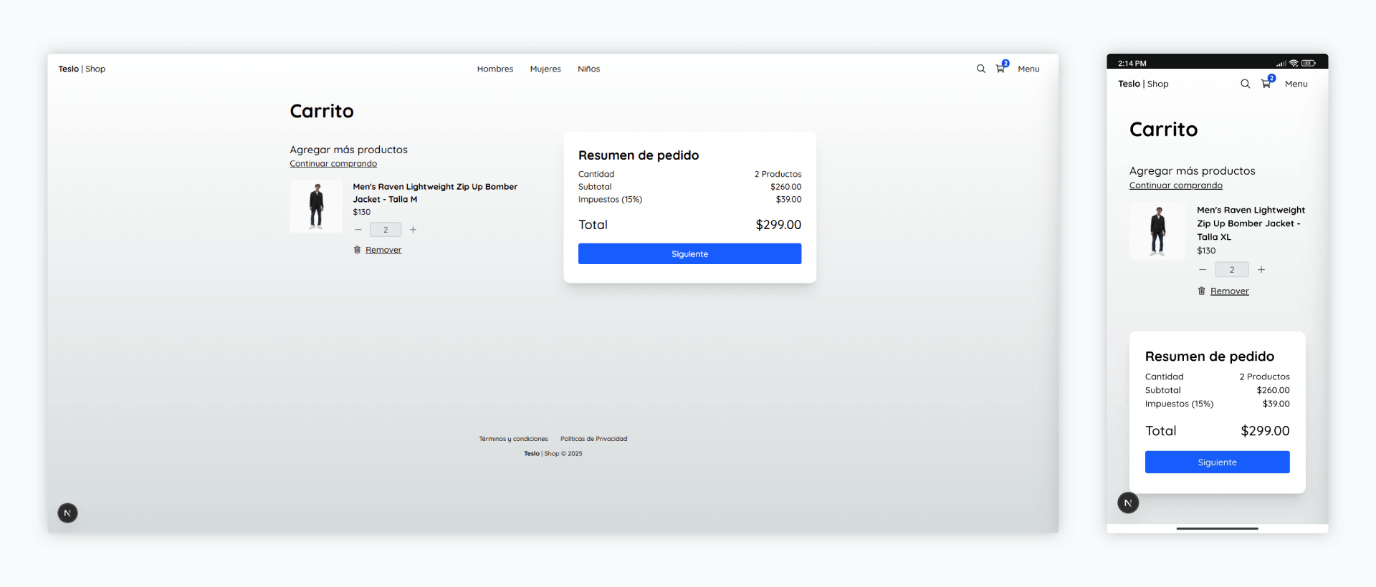Click the mobile search magnifier icon
Image resolution: width=1376 pixels, height=587 pixels.
coord(1245,84)
